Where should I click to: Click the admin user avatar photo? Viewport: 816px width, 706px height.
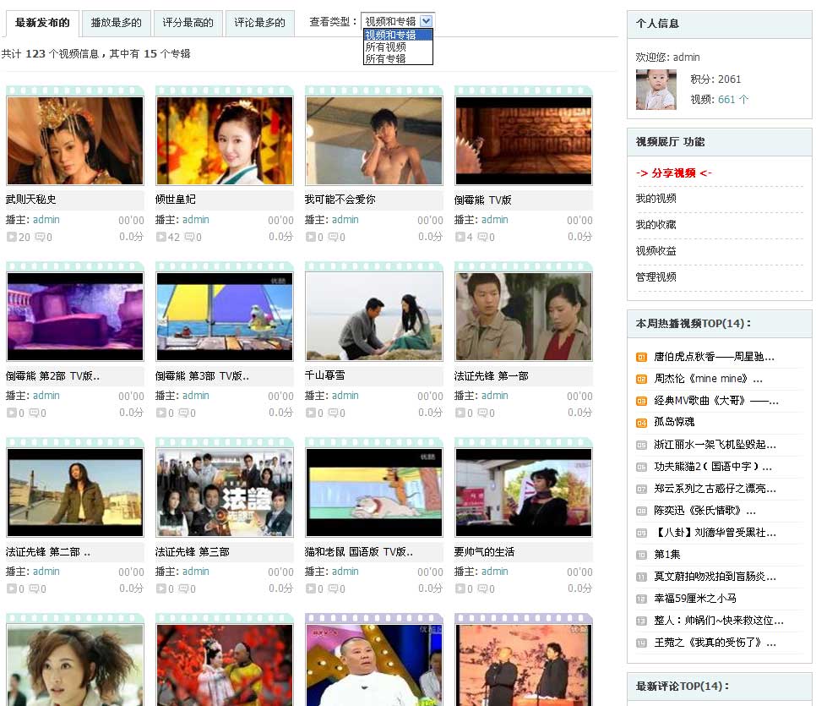pos(656,89)
